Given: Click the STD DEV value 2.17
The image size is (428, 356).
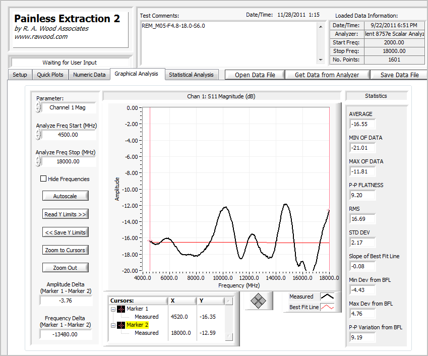Looking at the screenshot, I should point(362,243).
